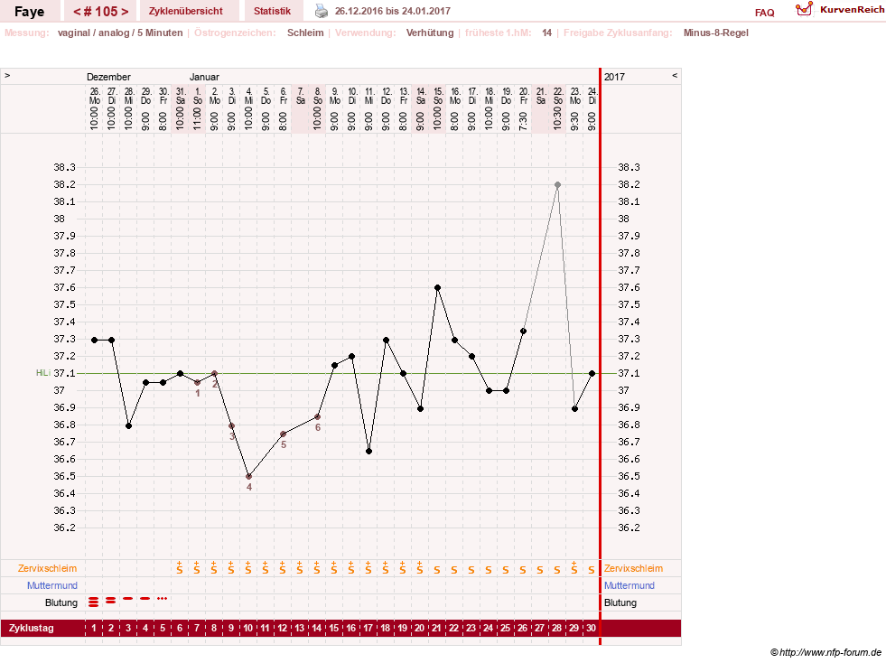Click the left Zervixschleim row label
This screenshot has width=886, height=663.
pyautogui.click(x=48, y=569)
